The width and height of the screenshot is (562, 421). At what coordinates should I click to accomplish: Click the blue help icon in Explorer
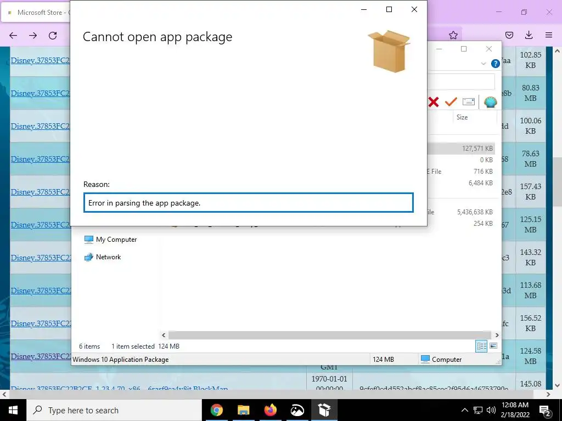pyautogui.click(x=496, y=64)
